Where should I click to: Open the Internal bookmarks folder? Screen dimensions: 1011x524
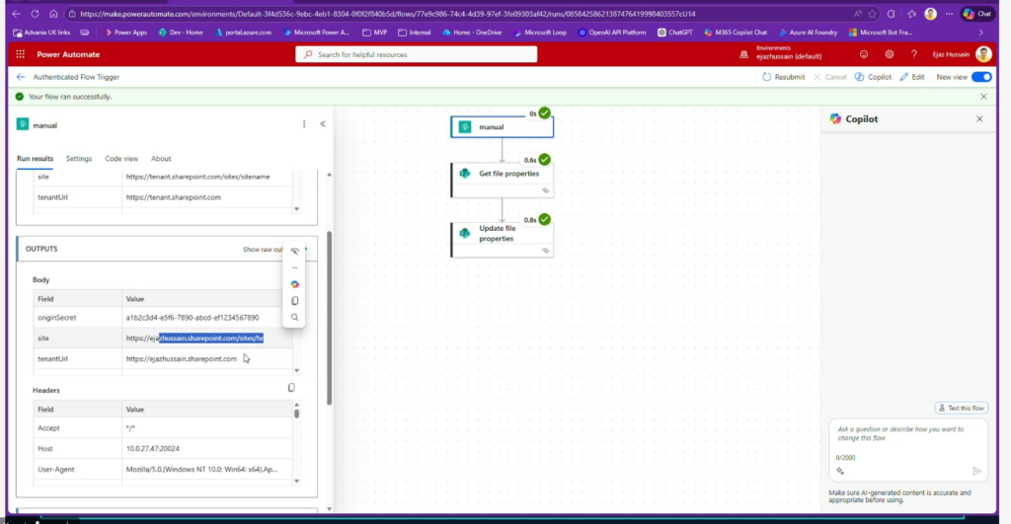coord(415,33)
